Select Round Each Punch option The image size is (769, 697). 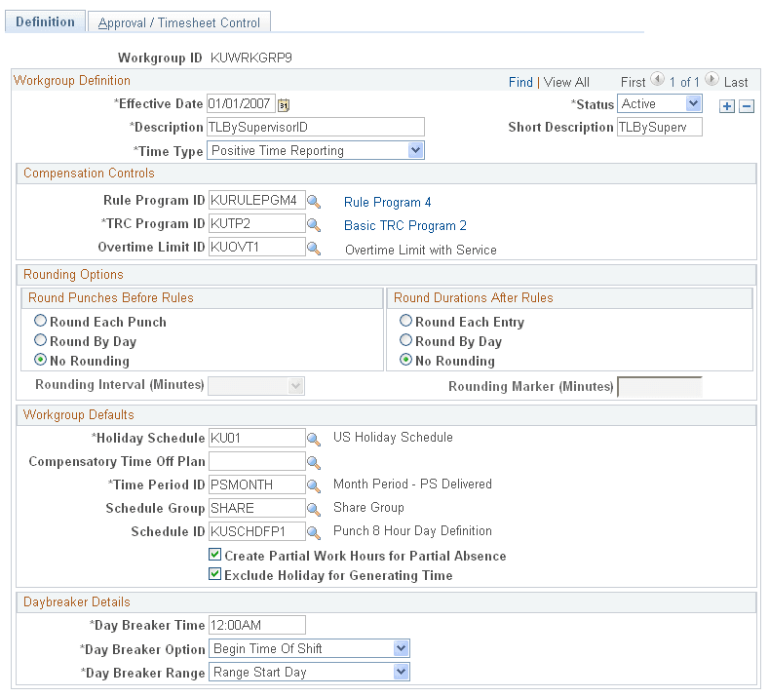pyautogui.click(x=40, y=321)
